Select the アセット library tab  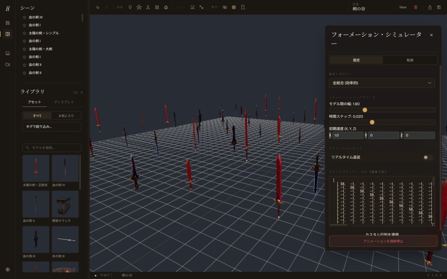click(x=34, y=102)
